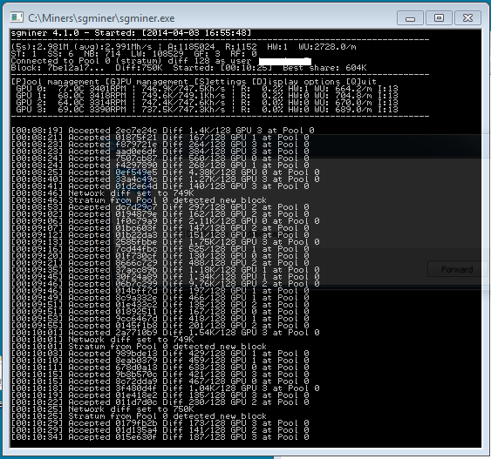The width and height of the screenshot is (491, 459).
Task: Click '[00:08:46] Stratum from Pool 0 detected' line
Action: [139, 199]
